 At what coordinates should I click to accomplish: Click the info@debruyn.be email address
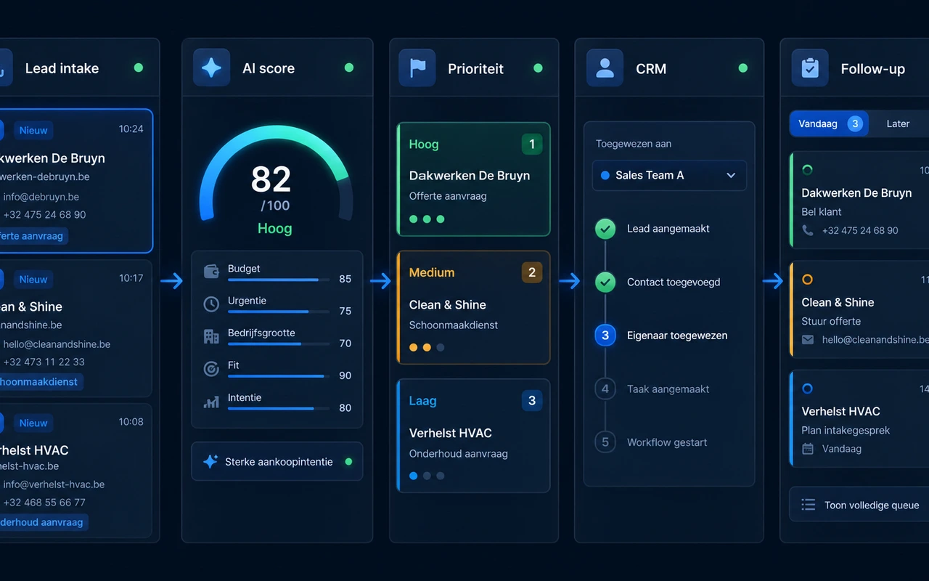[x=41, y=196]
